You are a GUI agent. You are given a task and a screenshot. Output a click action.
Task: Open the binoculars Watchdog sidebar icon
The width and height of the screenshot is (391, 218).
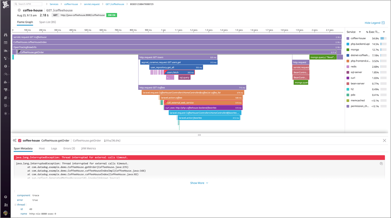pyautogui.click(x=5, y=35)
